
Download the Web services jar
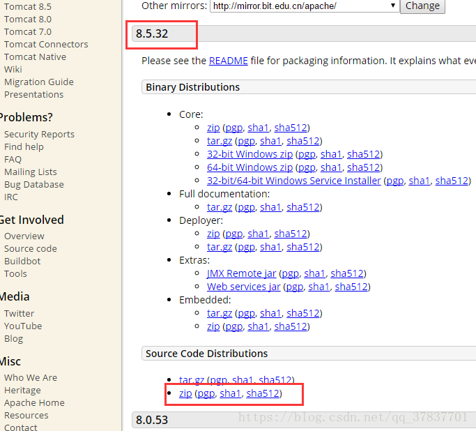pos(244,287)
